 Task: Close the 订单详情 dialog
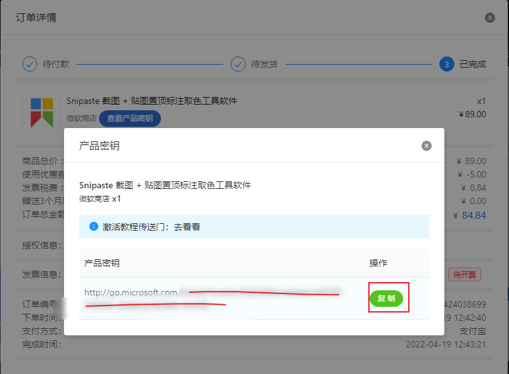[489, 17]
